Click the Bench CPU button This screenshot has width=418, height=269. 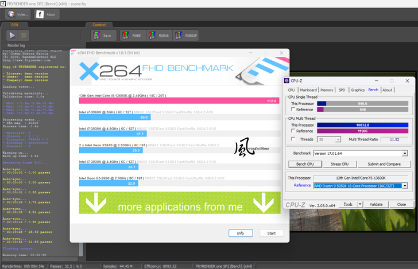pyautogui.click(x=305, y=164)
